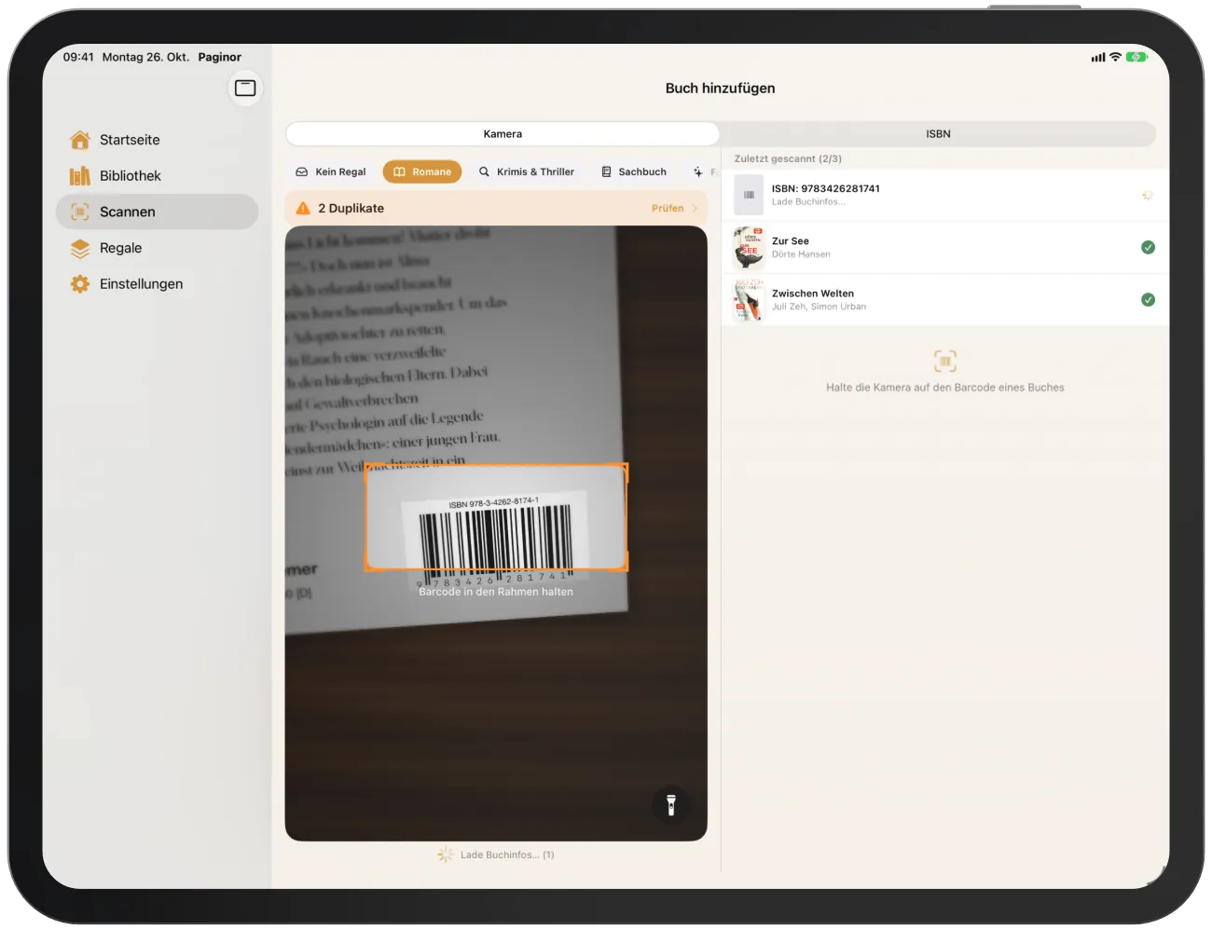Select Scannen in the sidebar
The width and height of the screenshot is (1212, 930).
click(157, 212)
